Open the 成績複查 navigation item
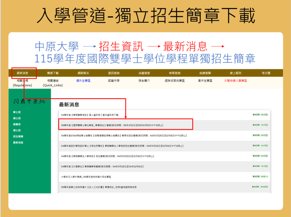 144,73
